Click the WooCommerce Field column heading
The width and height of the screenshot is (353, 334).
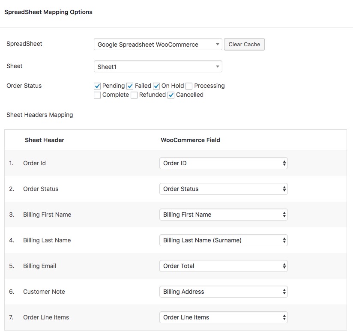click(191, 140)
